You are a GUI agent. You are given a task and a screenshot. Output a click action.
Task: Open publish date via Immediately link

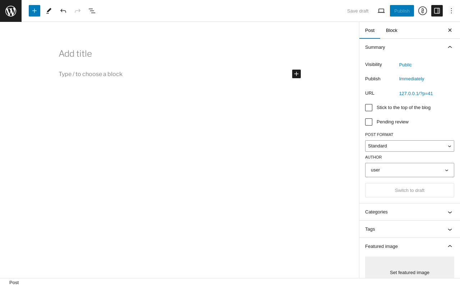click(411, 79)
